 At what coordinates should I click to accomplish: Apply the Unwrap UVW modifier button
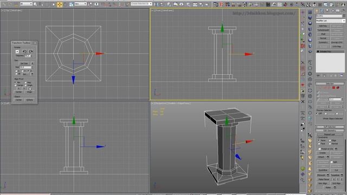click(x=337, y=42)
